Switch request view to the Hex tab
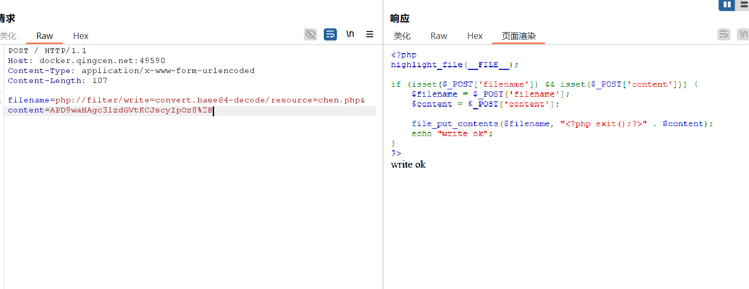749x289 pixels. pos(81,36)
